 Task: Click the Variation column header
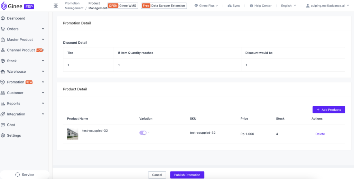(x=146, y=119)
